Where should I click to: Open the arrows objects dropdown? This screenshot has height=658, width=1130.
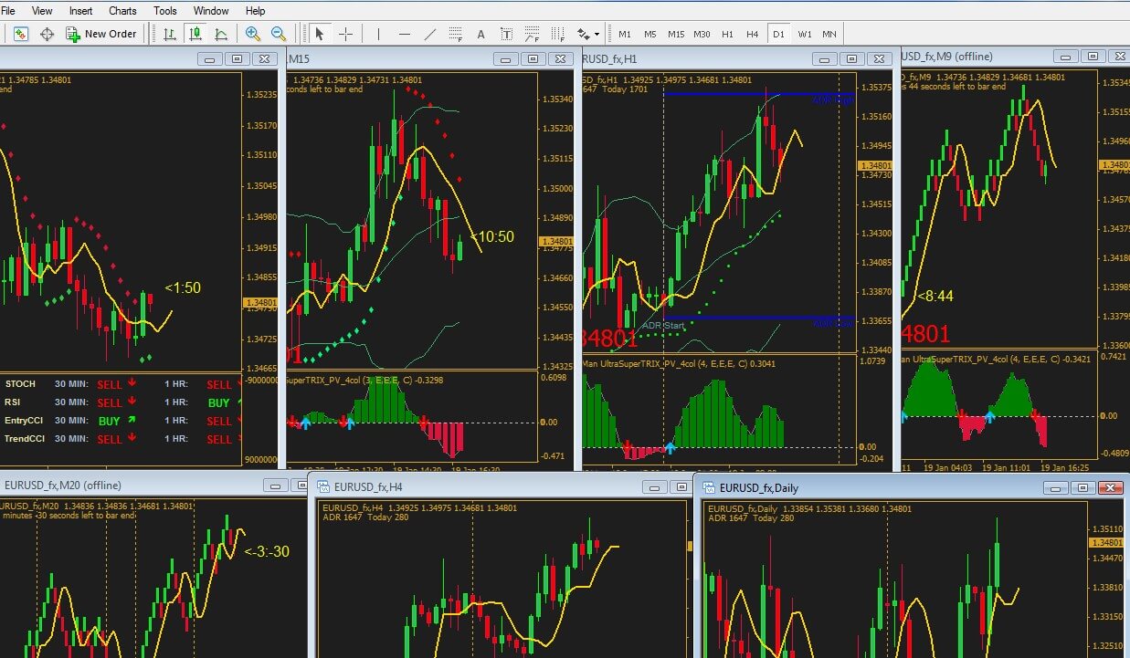pos(588,34)
